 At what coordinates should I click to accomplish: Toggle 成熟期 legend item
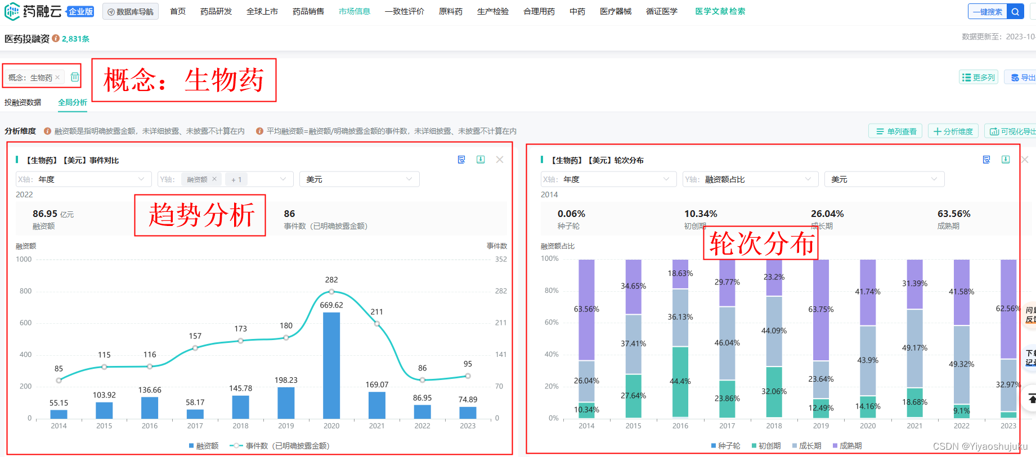pos(847,446)
